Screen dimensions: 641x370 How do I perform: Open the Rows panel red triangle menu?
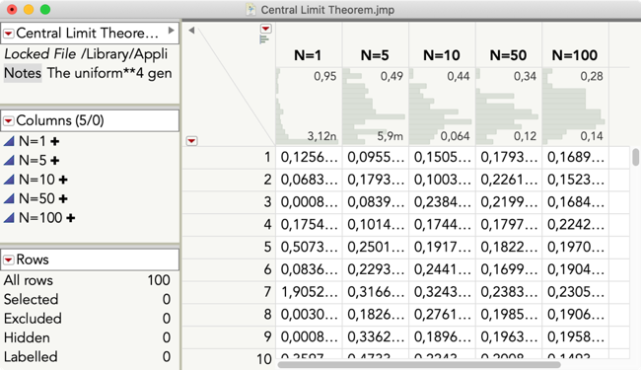[x=9, y=259]
